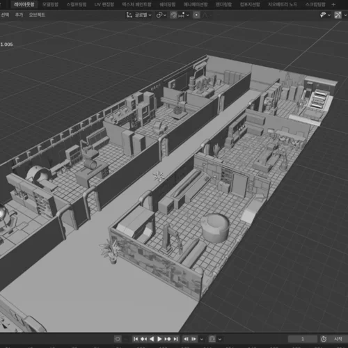Step back one frame in timeline

(186, 339)
